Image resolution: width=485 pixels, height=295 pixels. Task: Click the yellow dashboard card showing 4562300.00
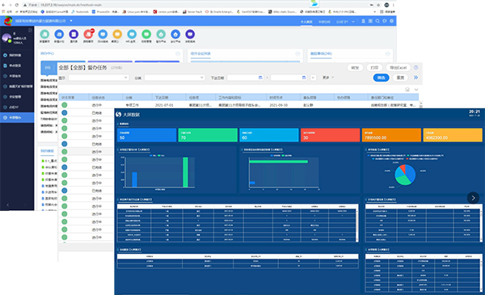pyautogui.click(x=453, y=136)
